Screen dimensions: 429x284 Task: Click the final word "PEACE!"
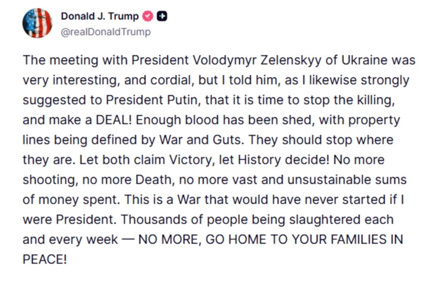pyautogui.click(x=44, y=259)
